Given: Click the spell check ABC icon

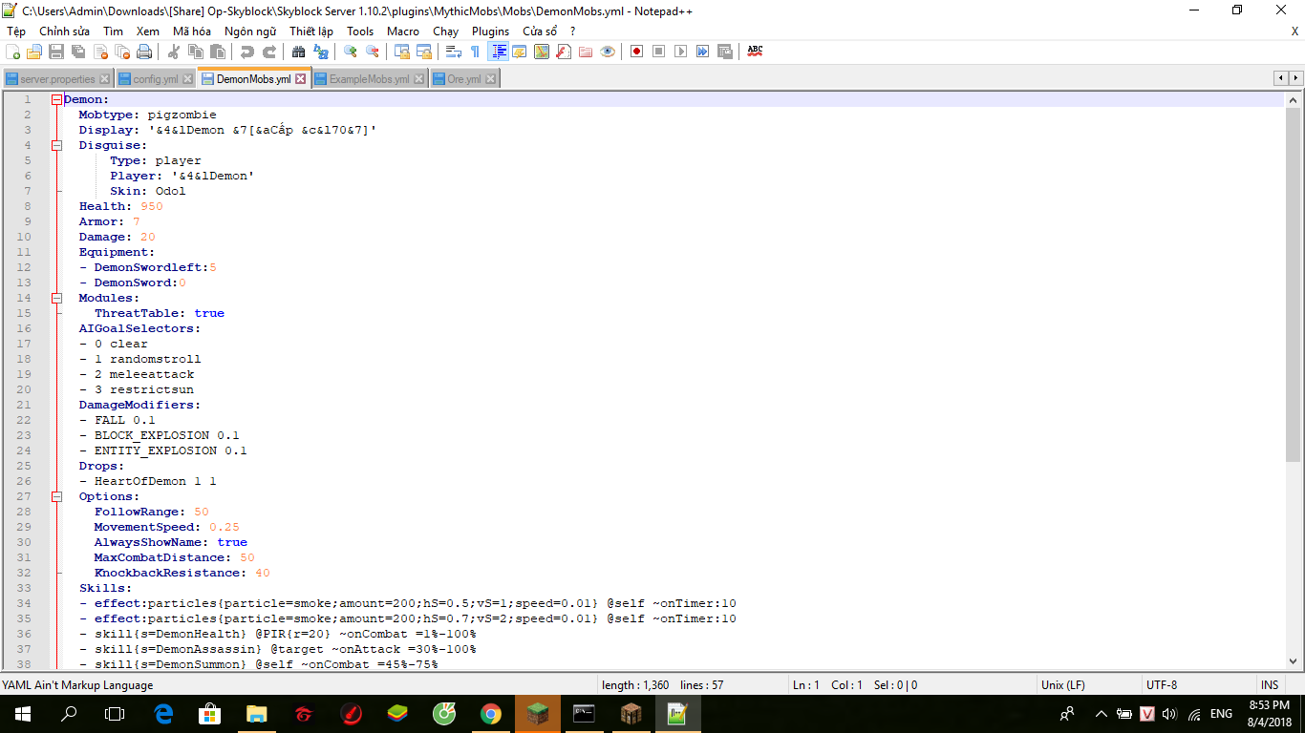Looking at the screenshot, I should tap(755, 52).
